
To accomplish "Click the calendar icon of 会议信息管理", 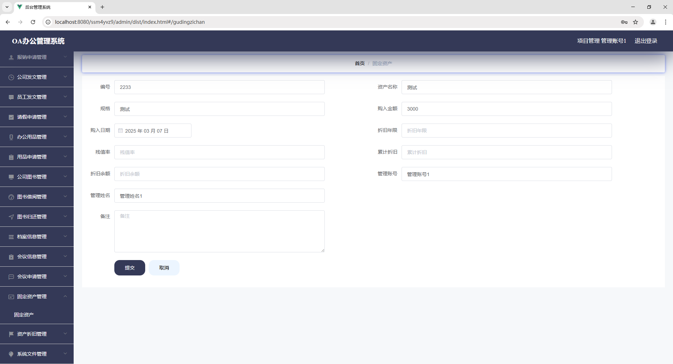I will (x=11, y=257).
